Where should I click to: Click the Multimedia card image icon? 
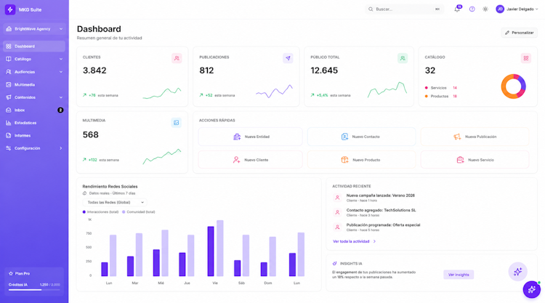coord(177,123)
